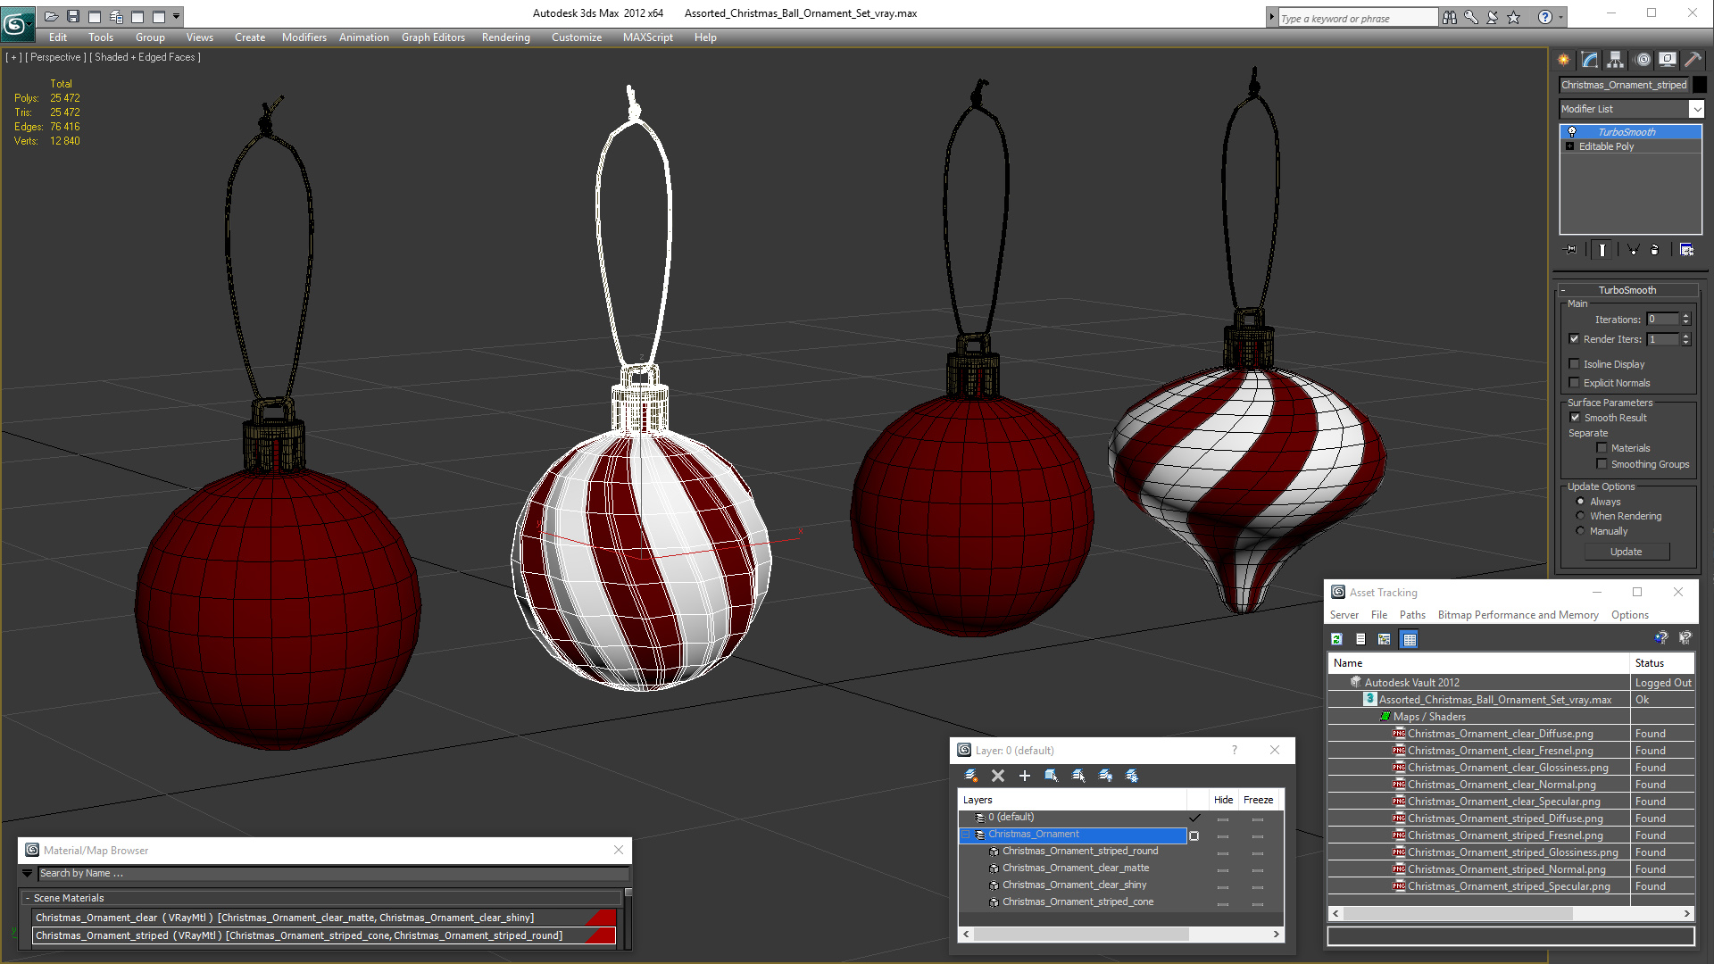The width and height of the screenshot is (1714, 964).
Task: Click the TurboSmooth Update button
Action: (x=1626, y=552)
